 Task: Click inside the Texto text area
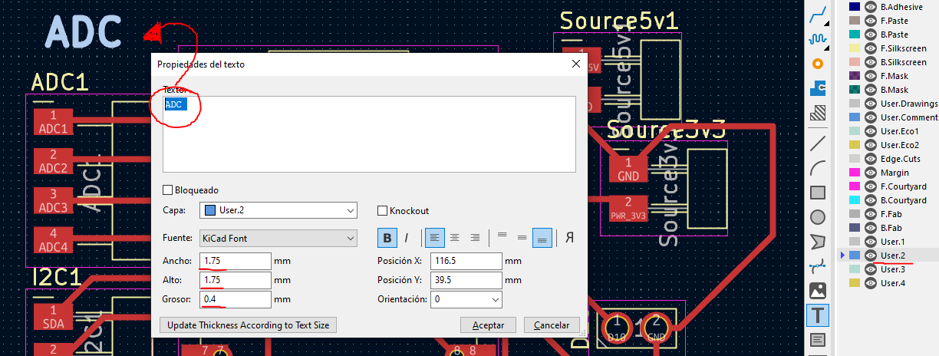(x=369, y=134)
